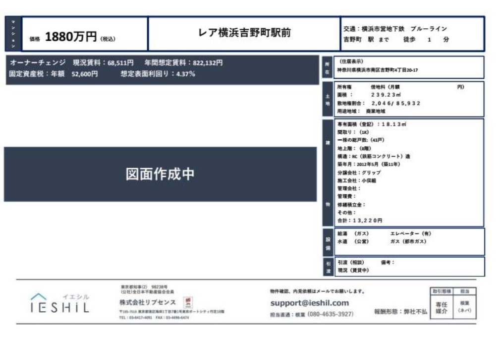Click the 引渡 side label block
This screenshot has height=339, width=500.
[327, 267]
